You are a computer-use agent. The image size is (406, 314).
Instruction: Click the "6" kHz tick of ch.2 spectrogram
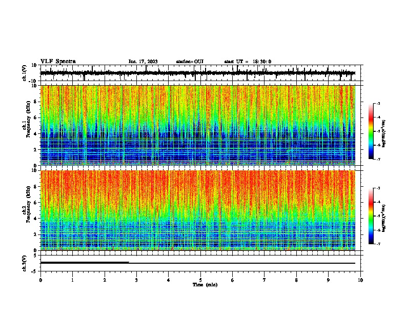35,203
